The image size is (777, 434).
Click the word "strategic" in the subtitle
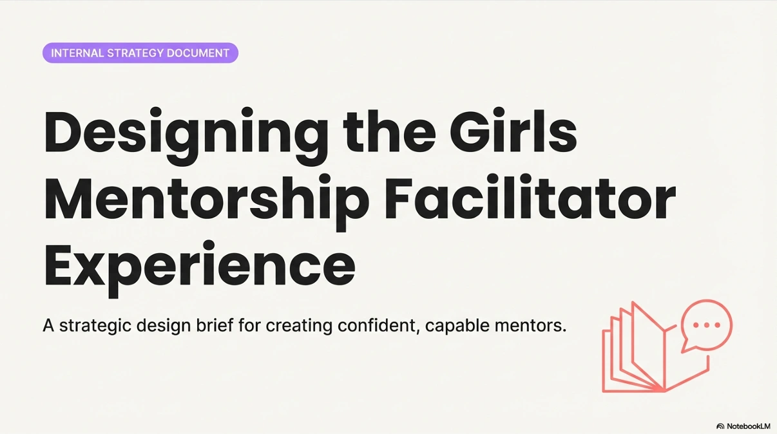94,325
